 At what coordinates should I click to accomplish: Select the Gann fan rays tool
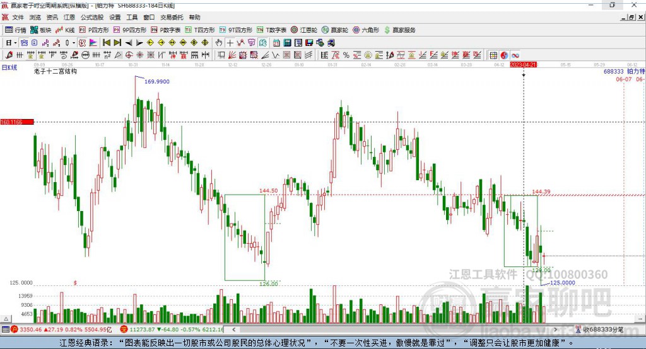coord(232,55)
